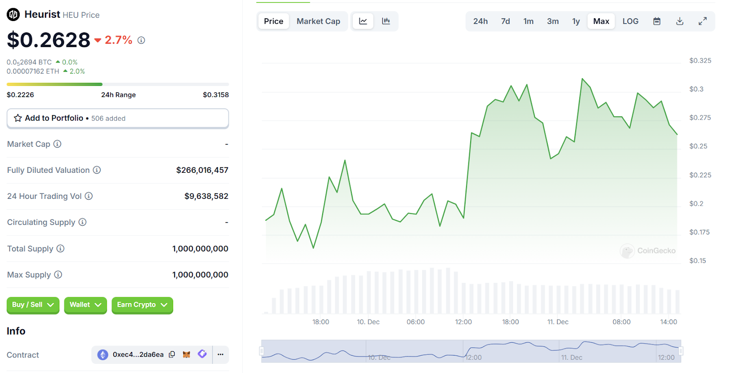This screenshot has width=731, height=373.
Task: Click the $266,016,457 valuation value
Action: click(202, 170)
